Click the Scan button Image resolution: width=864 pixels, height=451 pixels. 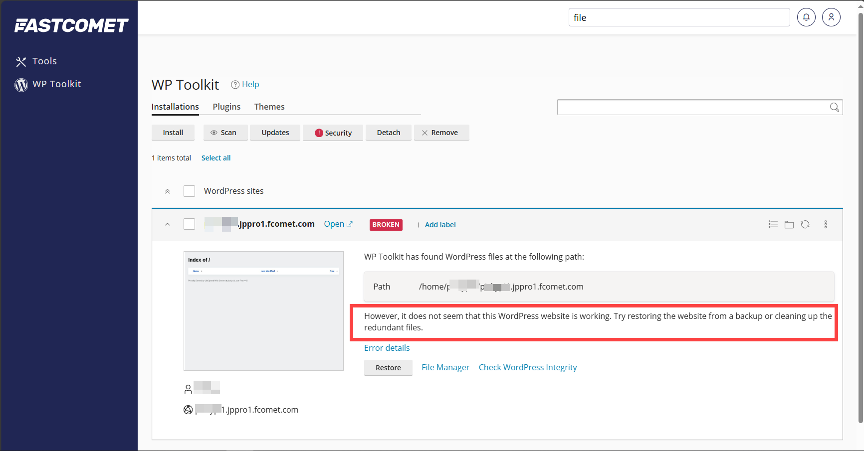[x=225, y=133]
